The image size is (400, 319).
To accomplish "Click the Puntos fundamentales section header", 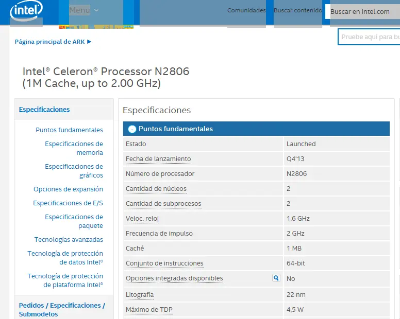I will point(256,129).
